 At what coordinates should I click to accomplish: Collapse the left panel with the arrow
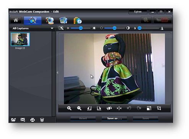click(x=57, y=73)
